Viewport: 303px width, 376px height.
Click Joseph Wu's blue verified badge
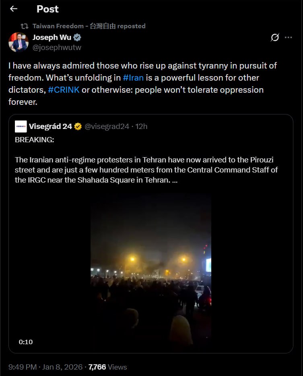point(77,38)
